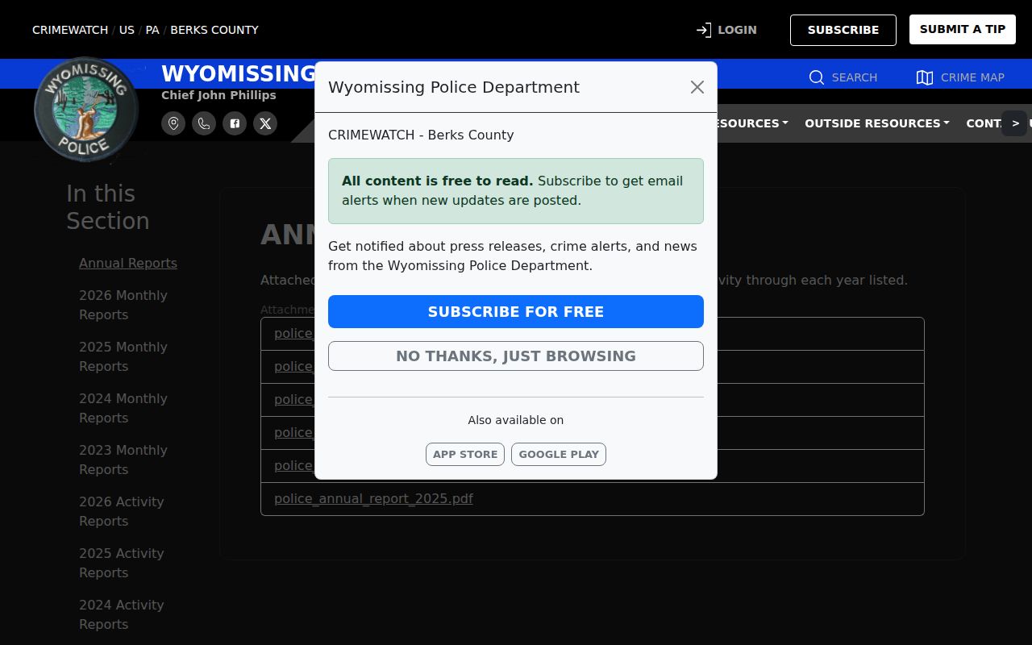Open 2026 Monthly Reports sidebar link
The height and width of the screenshot is (645, 1032).
123,305
